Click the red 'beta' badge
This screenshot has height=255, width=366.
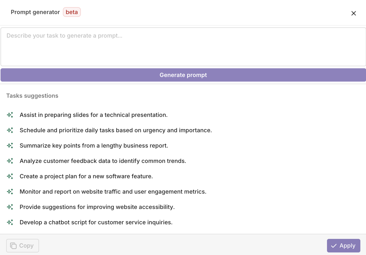tap(72, 12)
